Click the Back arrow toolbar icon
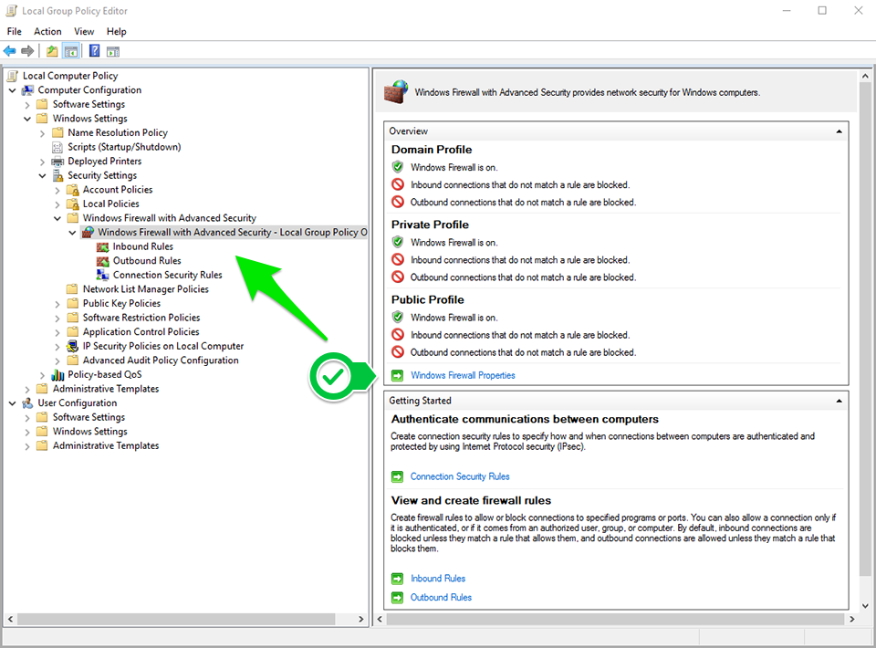 tap(9, 51)
